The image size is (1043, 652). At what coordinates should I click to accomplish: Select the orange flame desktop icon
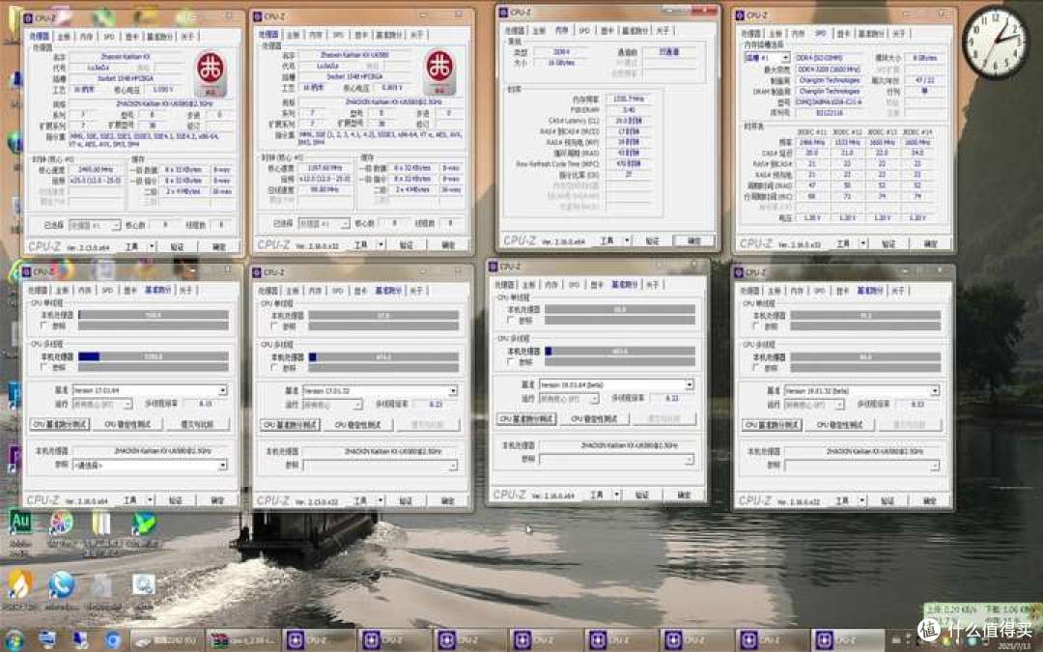pos(20,584)
